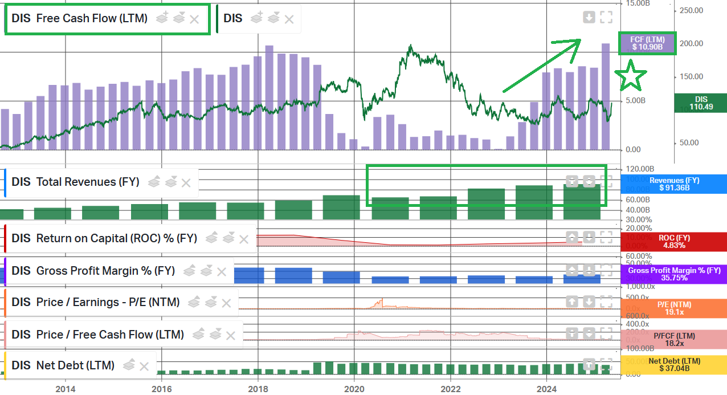This screenshot has height=395, width=727.
Task: Remove the Free Cash Flow (LTM) series
Action: 194,19
